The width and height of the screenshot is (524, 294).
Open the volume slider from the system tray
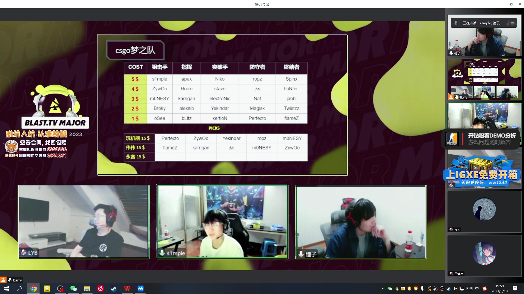pyautogui.click(x=455, y=289)
